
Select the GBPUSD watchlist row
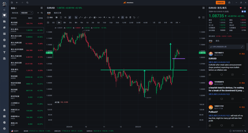pos(27,70)
